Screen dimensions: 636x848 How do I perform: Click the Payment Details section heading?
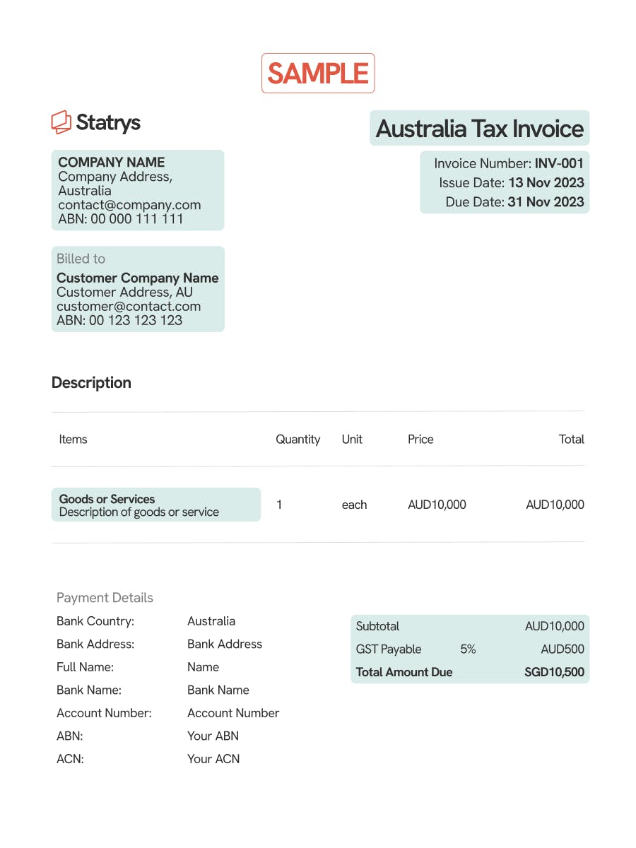(x=105, y=597)
